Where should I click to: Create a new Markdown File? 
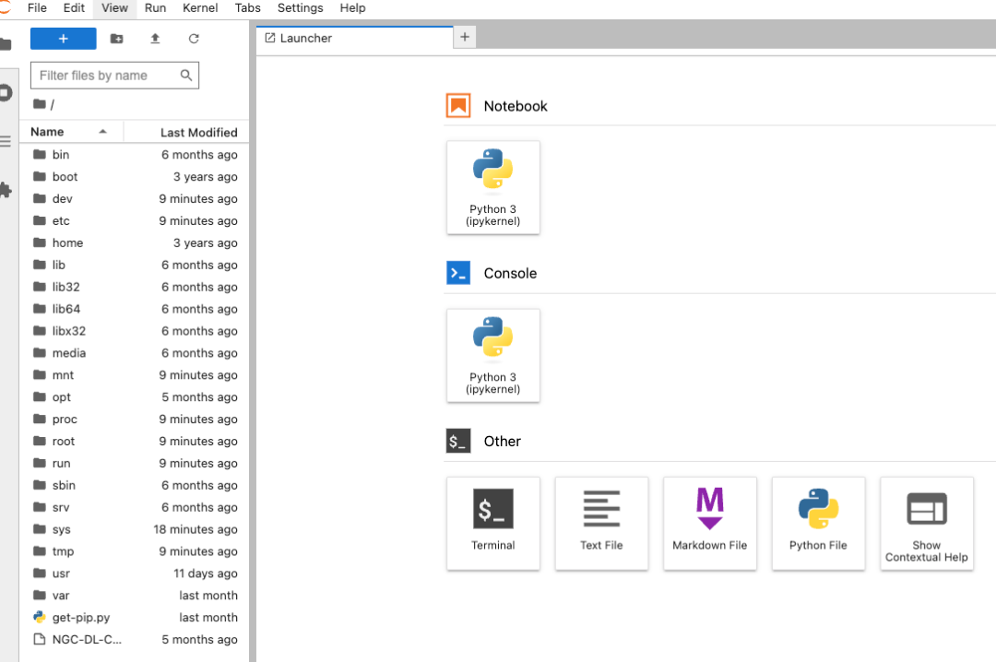pos(710,524)
